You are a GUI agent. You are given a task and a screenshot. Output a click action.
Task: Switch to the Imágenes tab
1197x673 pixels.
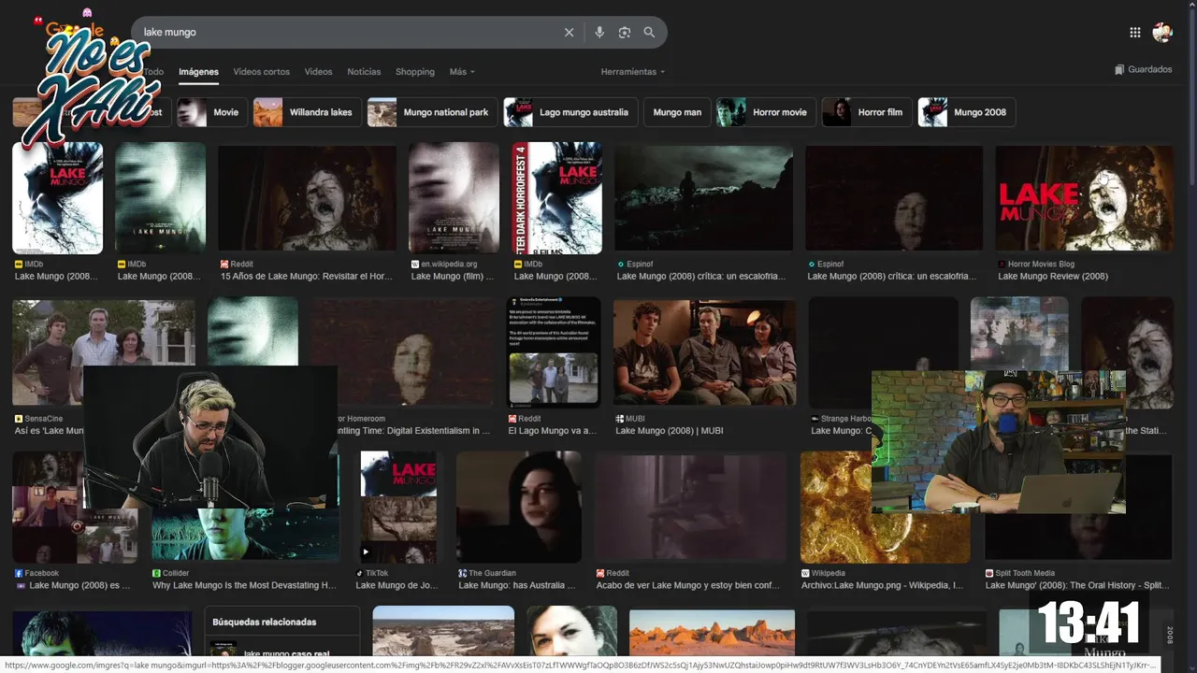198,72
